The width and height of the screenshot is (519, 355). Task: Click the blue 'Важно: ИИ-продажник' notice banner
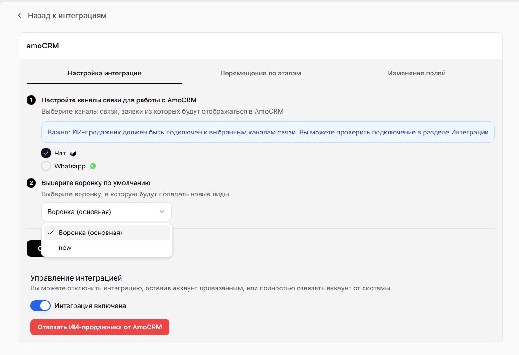pyautogui.click(x=268, y=132)
